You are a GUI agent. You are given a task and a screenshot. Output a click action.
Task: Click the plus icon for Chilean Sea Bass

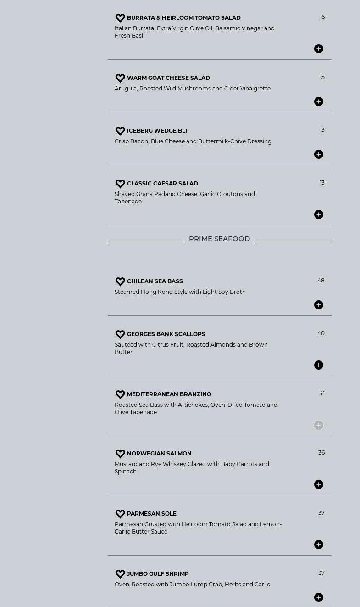point(319,305)
